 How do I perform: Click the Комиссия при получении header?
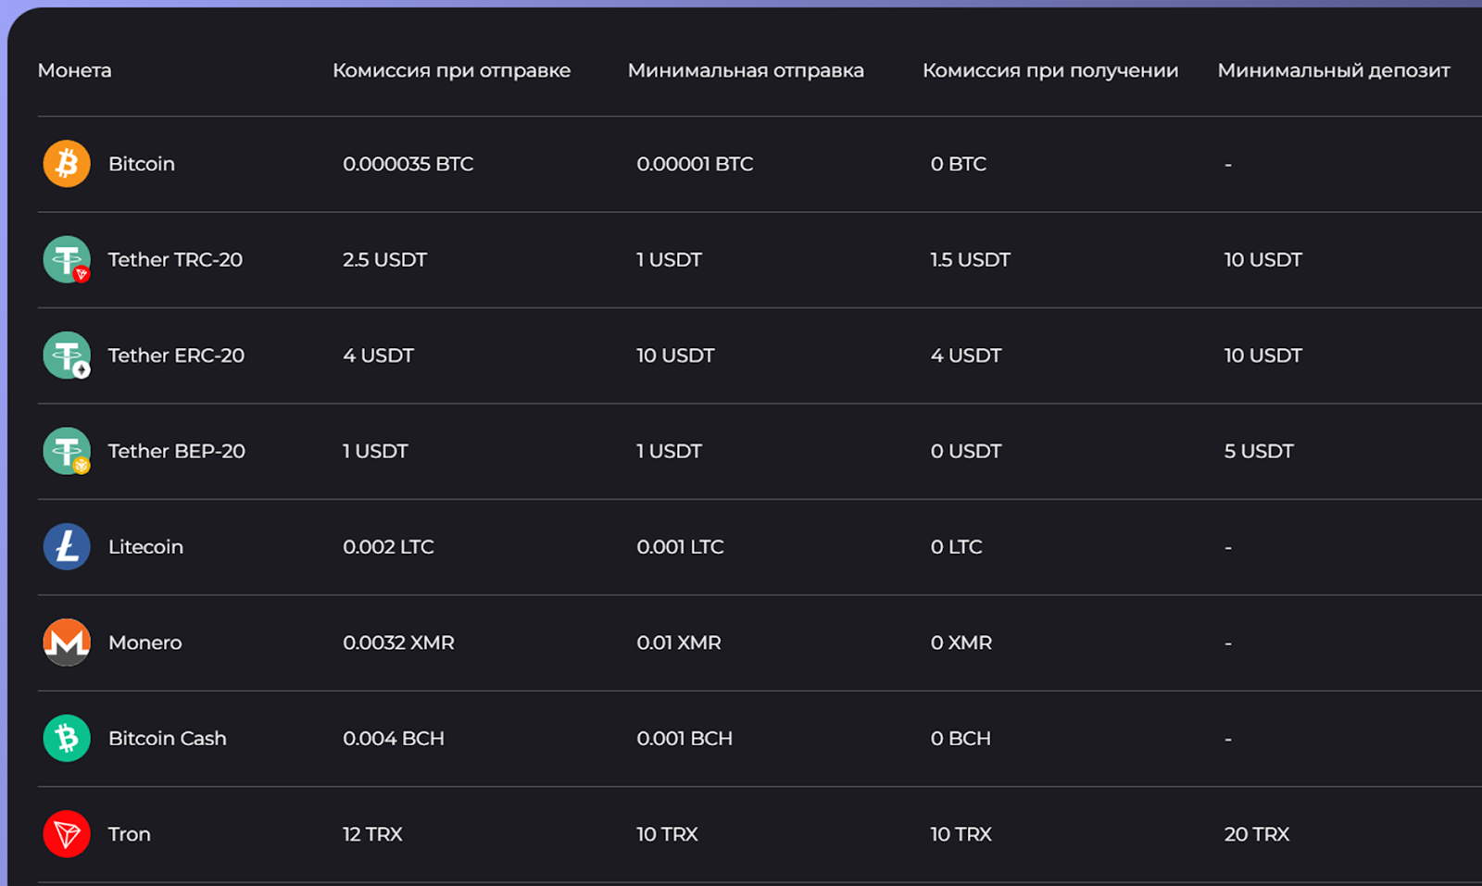click(x=1050, y=70)
